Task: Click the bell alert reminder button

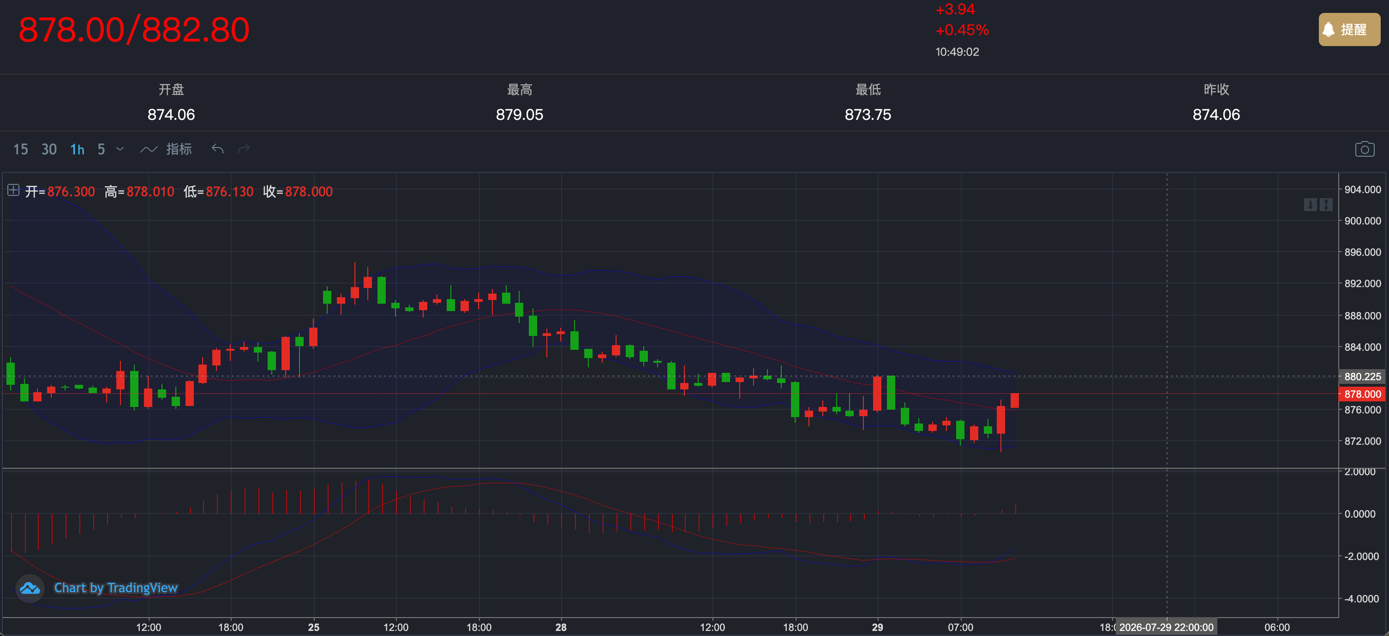Action: [x=1349, y=29]
